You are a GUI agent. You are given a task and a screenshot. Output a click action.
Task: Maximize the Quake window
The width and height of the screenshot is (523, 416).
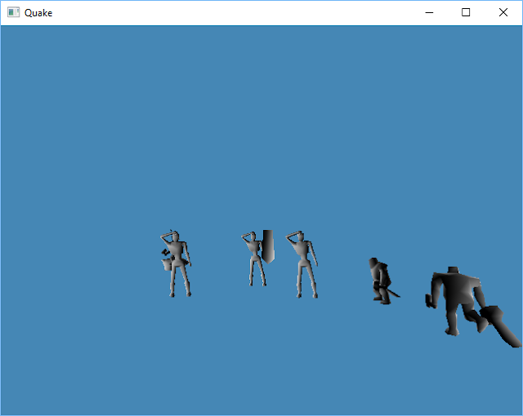(x=466, y=13)
